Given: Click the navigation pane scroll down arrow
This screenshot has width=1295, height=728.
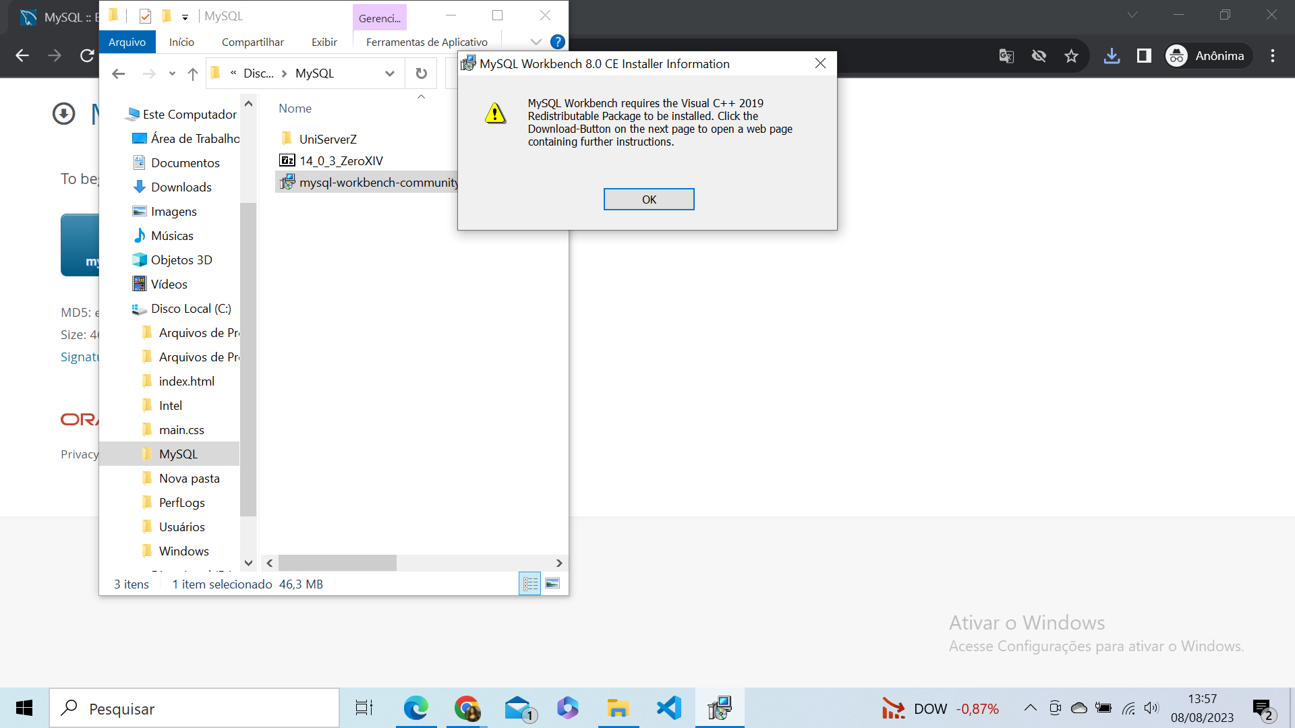Looking at the screenshot, I should coord(248,563).
